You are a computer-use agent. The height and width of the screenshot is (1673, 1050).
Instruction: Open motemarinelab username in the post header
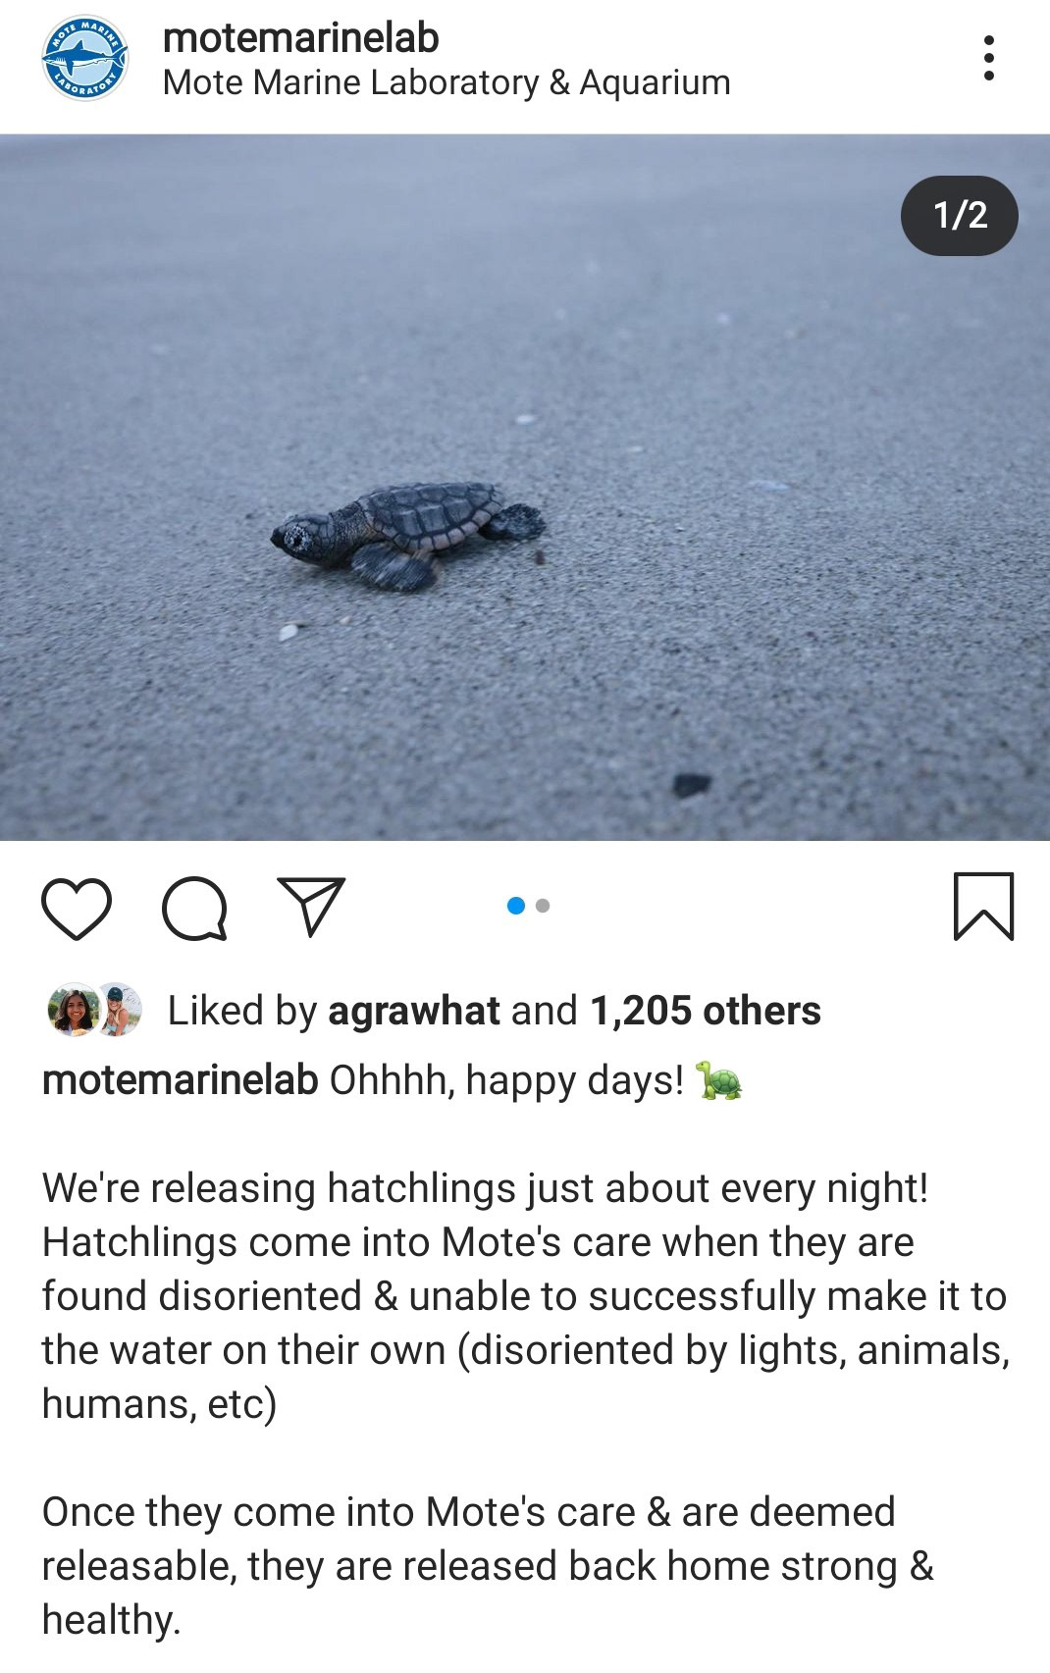tap(300, 38)
